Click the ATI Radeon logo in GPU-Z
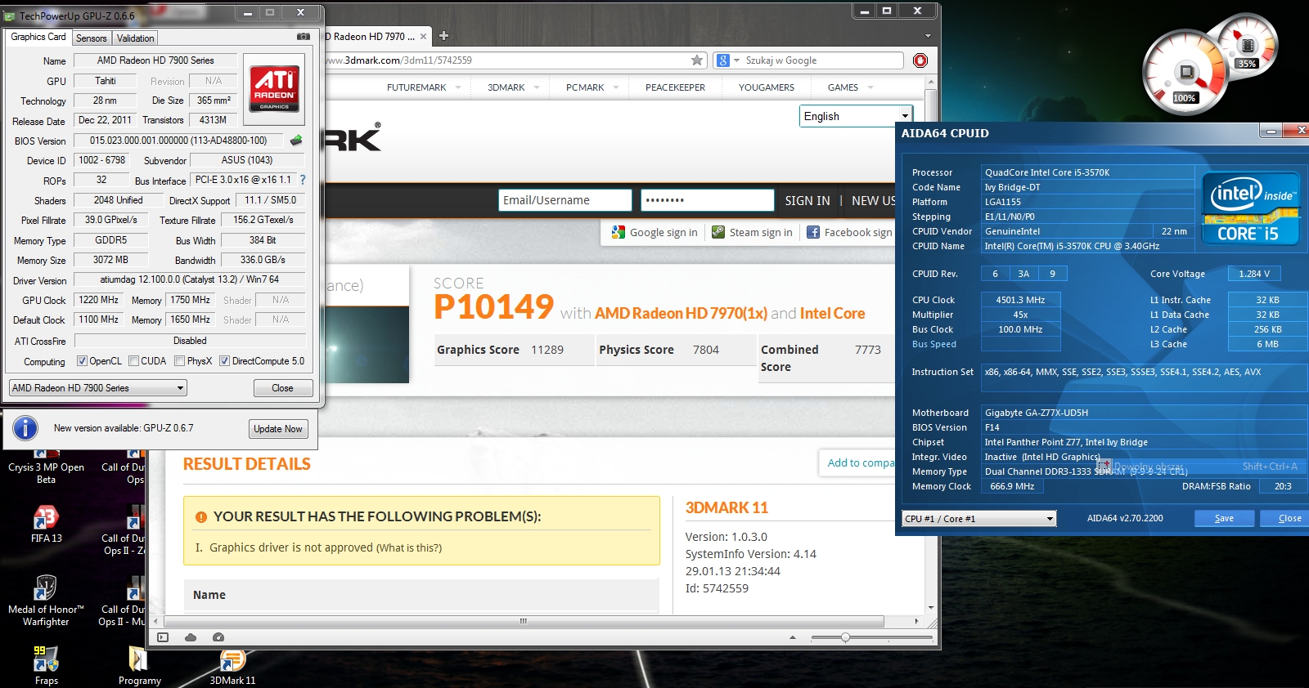 pyautogui.click(x=275, y=88)
